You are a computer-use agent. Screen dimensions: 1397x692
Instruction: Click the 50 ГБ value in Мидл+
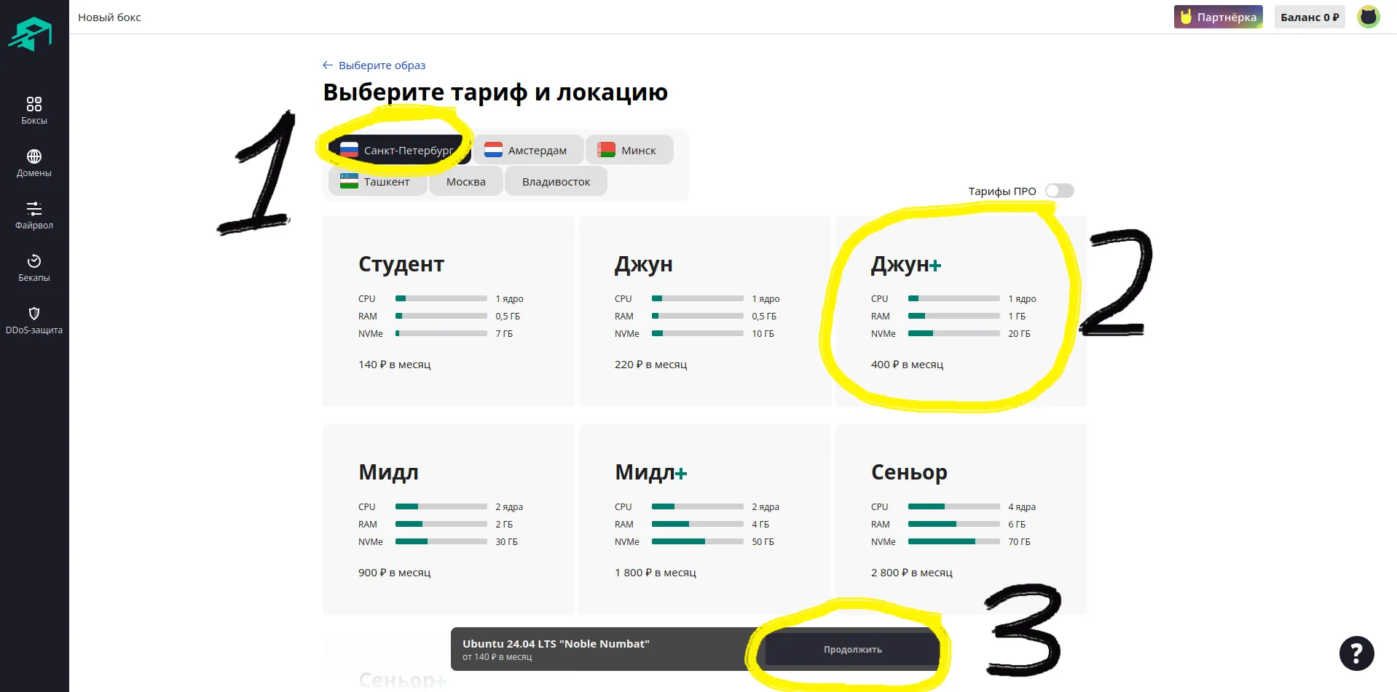tap(763, 541)
